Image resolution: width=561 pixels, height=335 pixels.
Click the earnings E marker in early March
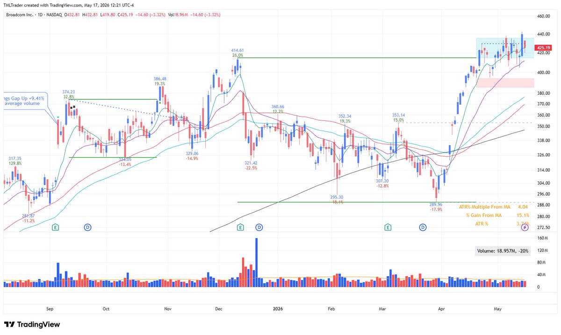(388, 227)
